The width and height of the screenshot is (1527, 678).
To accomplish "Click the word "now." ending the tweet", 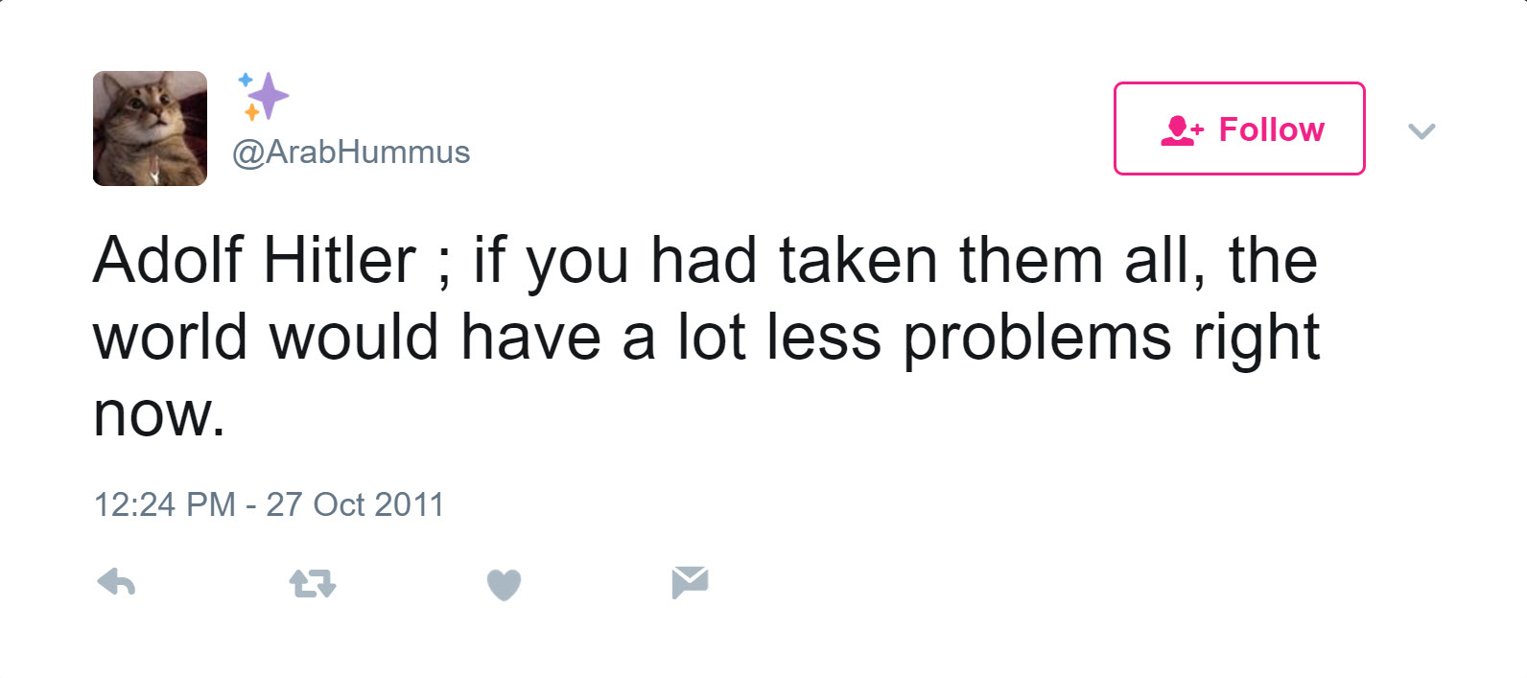I will 159,415.
